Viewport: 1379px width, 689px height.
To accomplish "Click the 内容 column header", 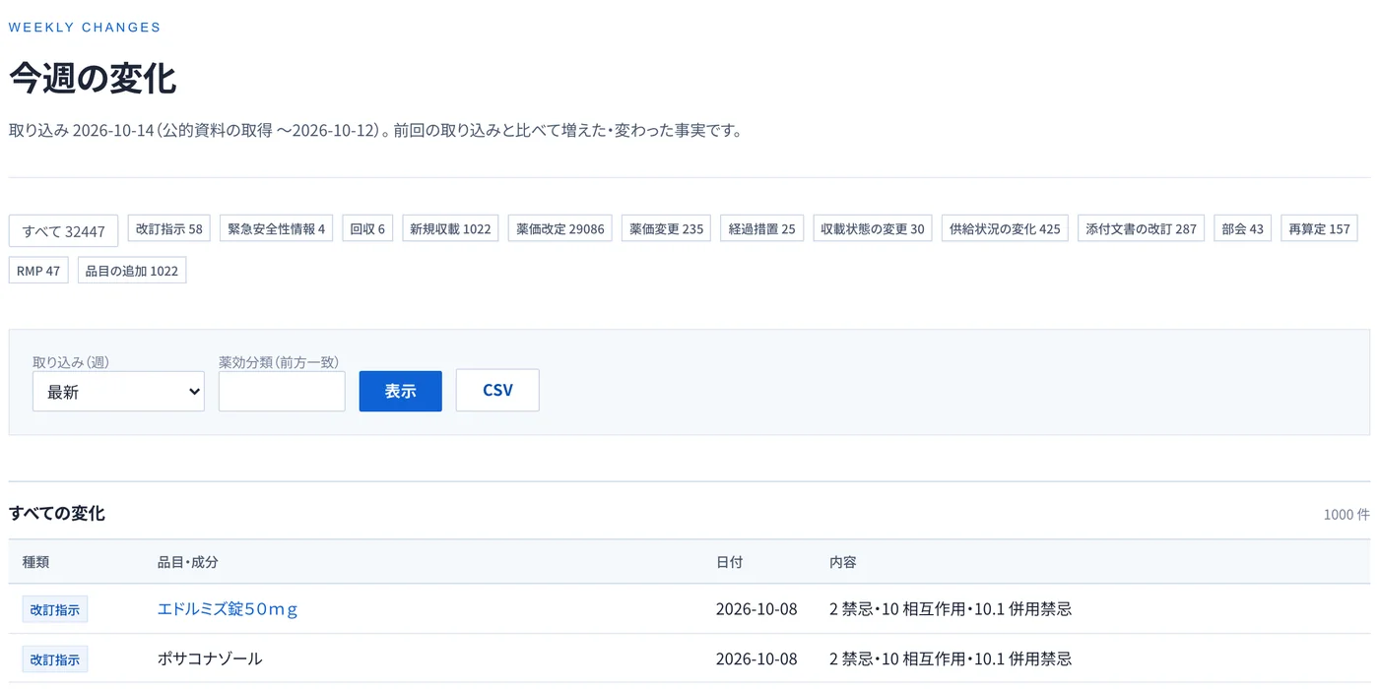I will click(x=843, y=562).
